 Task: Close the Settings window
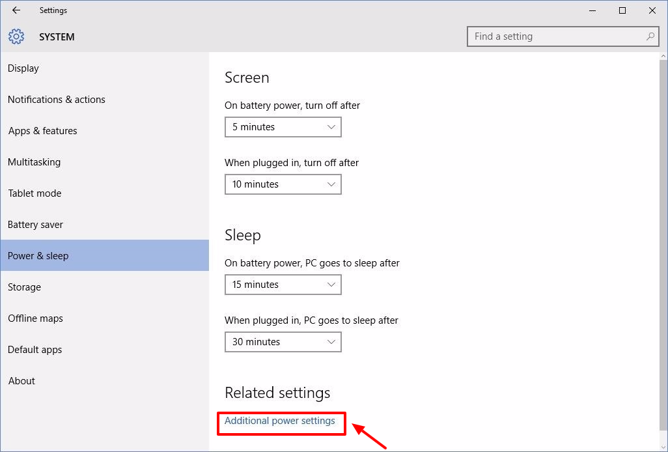[x=652, y=10]
